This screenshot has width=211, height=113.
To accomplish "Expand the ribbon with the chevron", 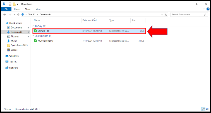I will tap(204, 9).
